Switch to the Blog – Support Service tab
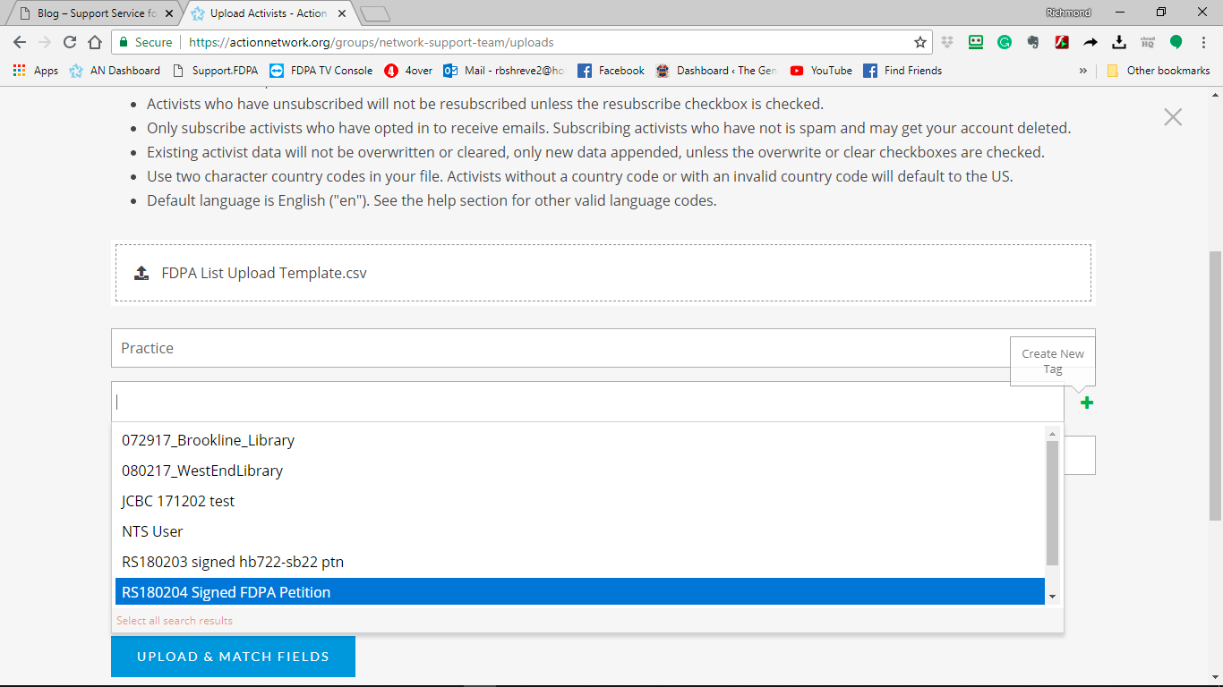The height and width of the screenshot is (687, 1223). (x=96, y=13)
